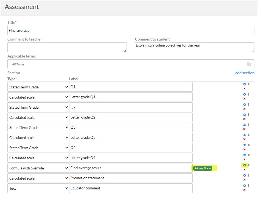This screenshot has height=199, width=258.
Task: Click the Title field containing Final average
Action: tap(131, 30)
